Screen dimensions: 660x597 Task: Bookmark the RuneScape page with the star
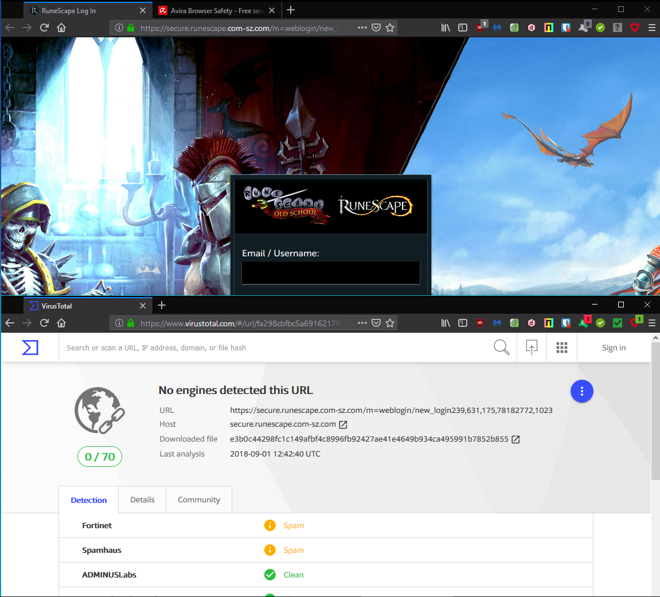pos(390,28)
